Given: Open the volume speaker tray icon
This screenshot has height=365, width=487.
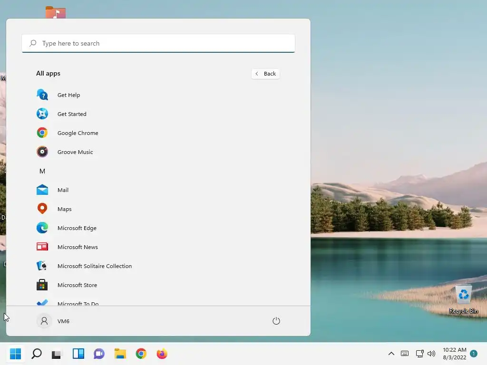Looking at the screenshot, I should click(431, 354).
